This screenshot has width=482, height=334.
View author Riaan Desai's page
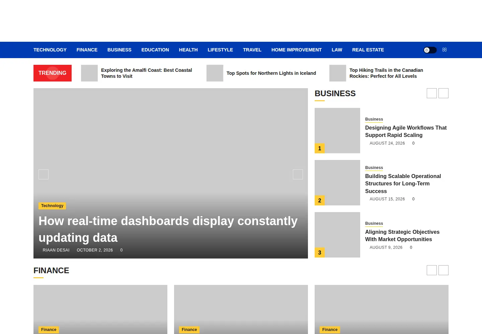[56, 250]
